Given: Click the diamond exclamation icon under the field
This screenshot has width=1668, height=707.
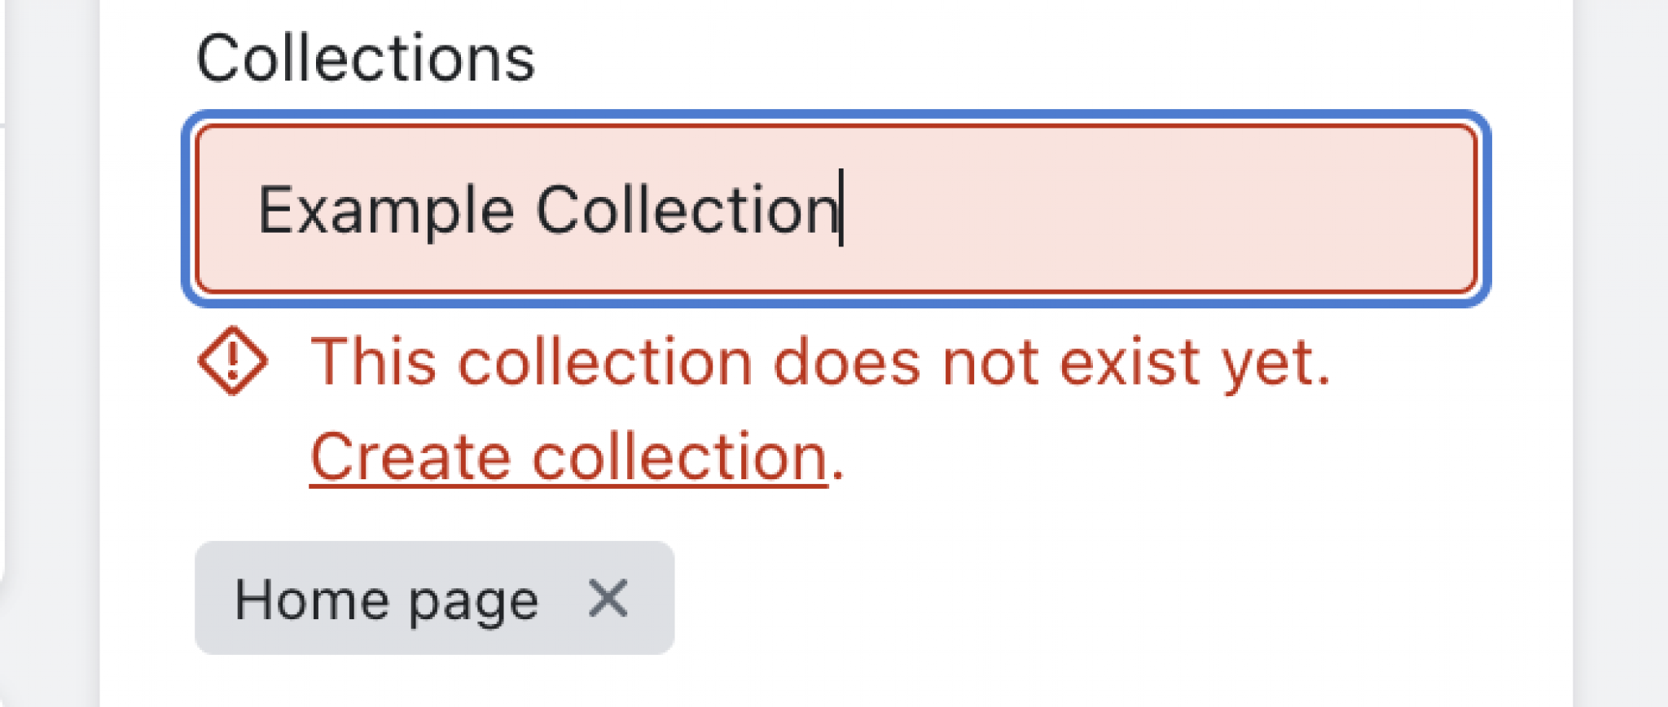Looking at the screenshot, I should tap(232, 360).
